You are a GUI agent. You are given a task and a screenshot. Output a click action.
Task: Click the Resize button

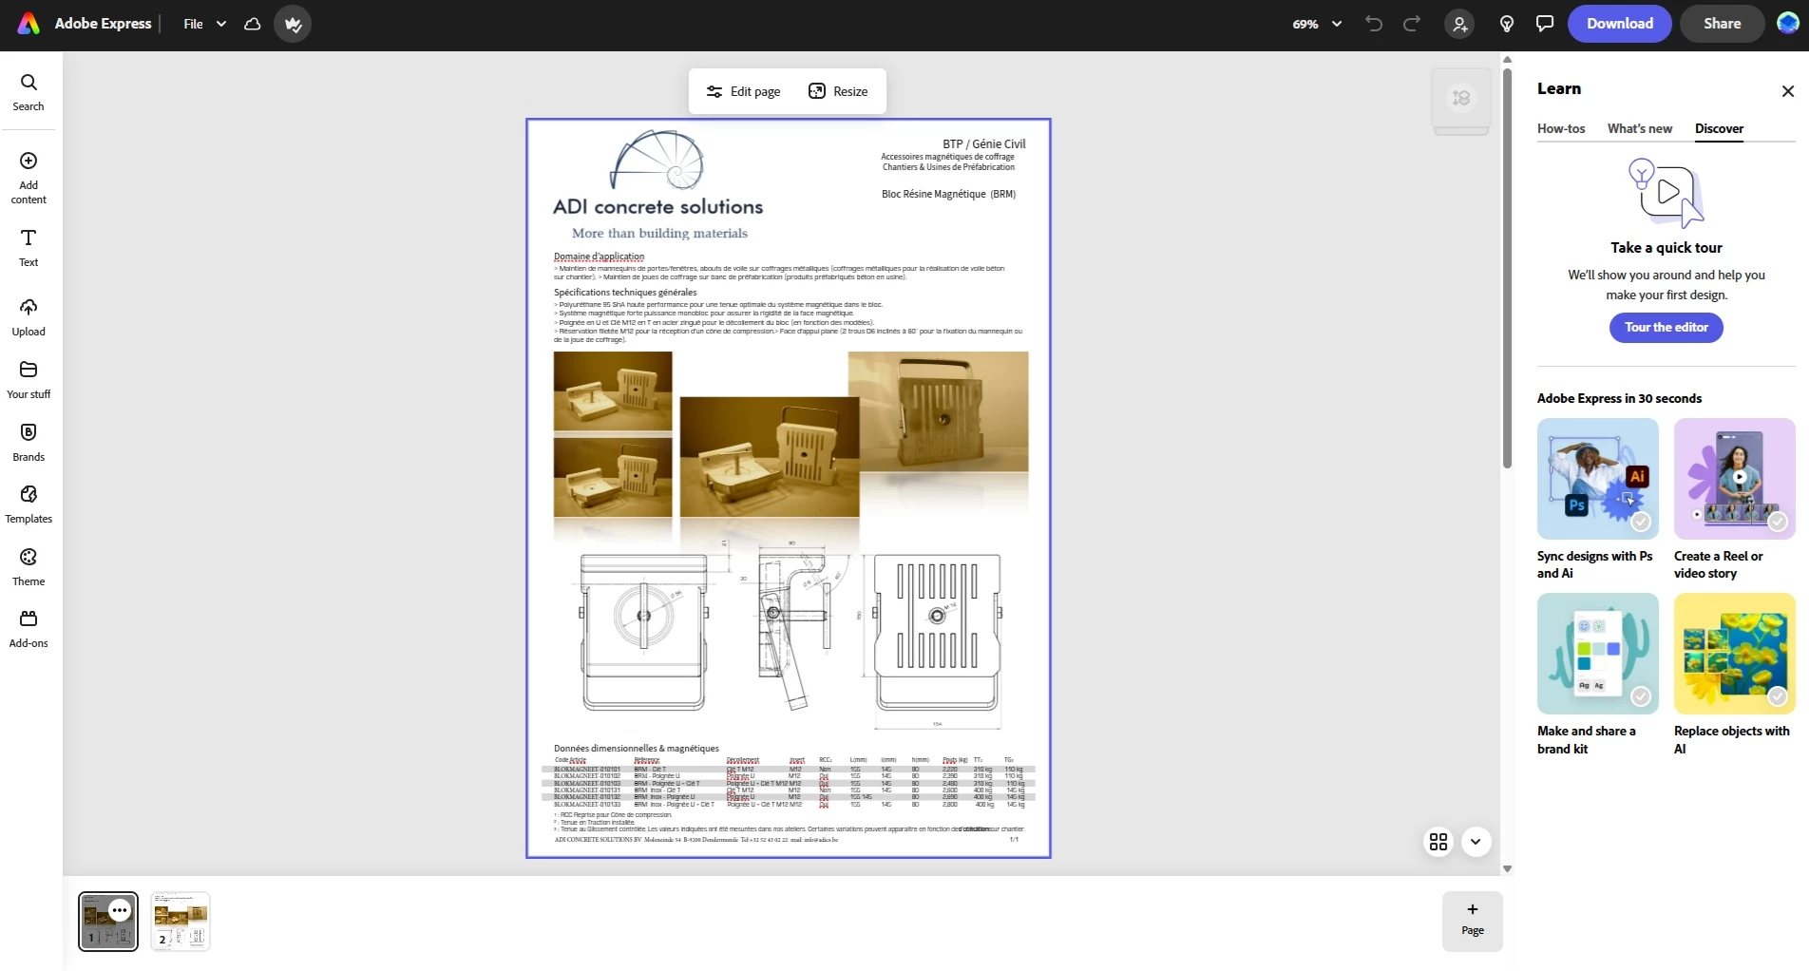(838, 91)
